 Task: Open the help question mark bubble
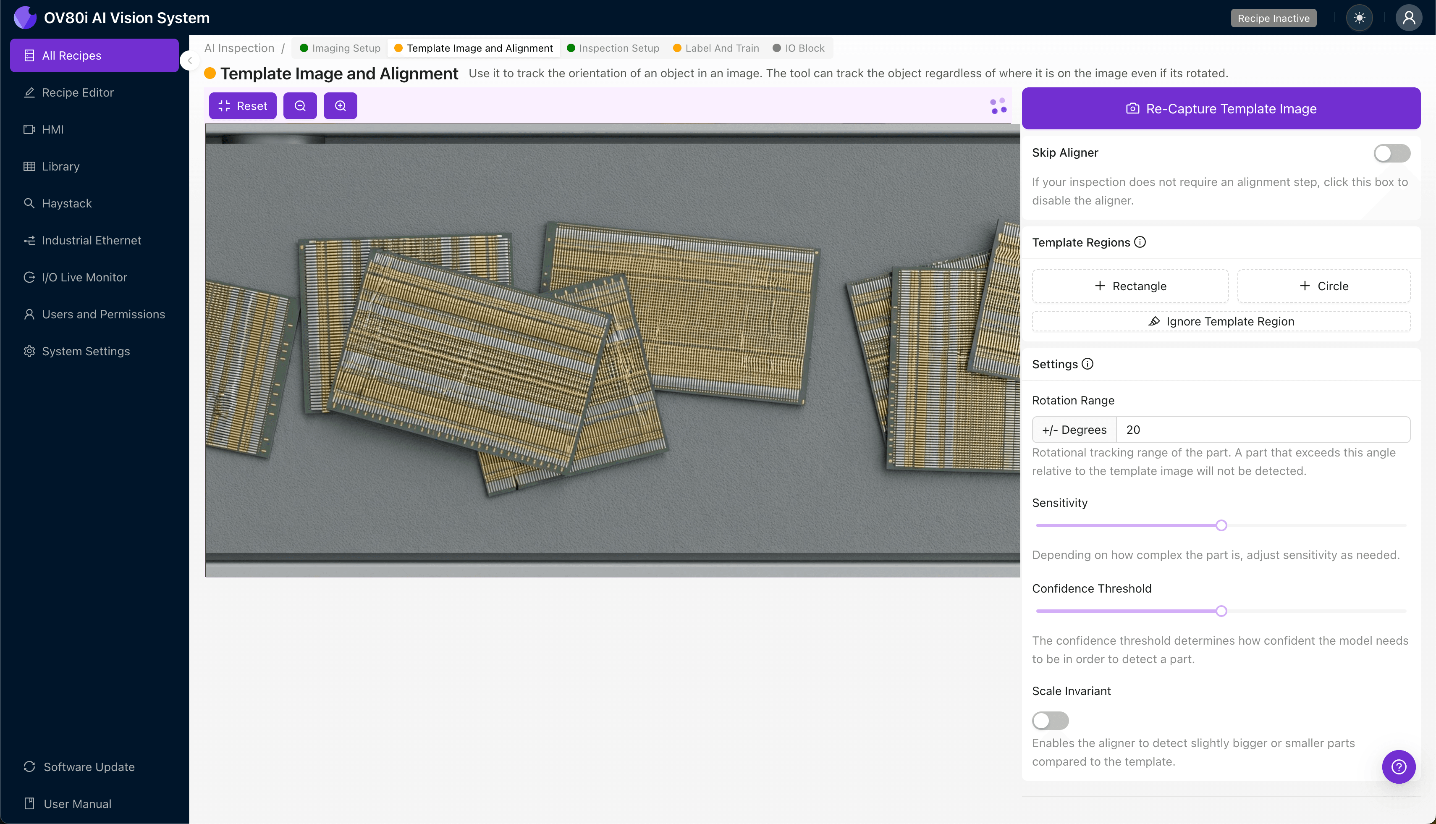[x=1398, y=766]
